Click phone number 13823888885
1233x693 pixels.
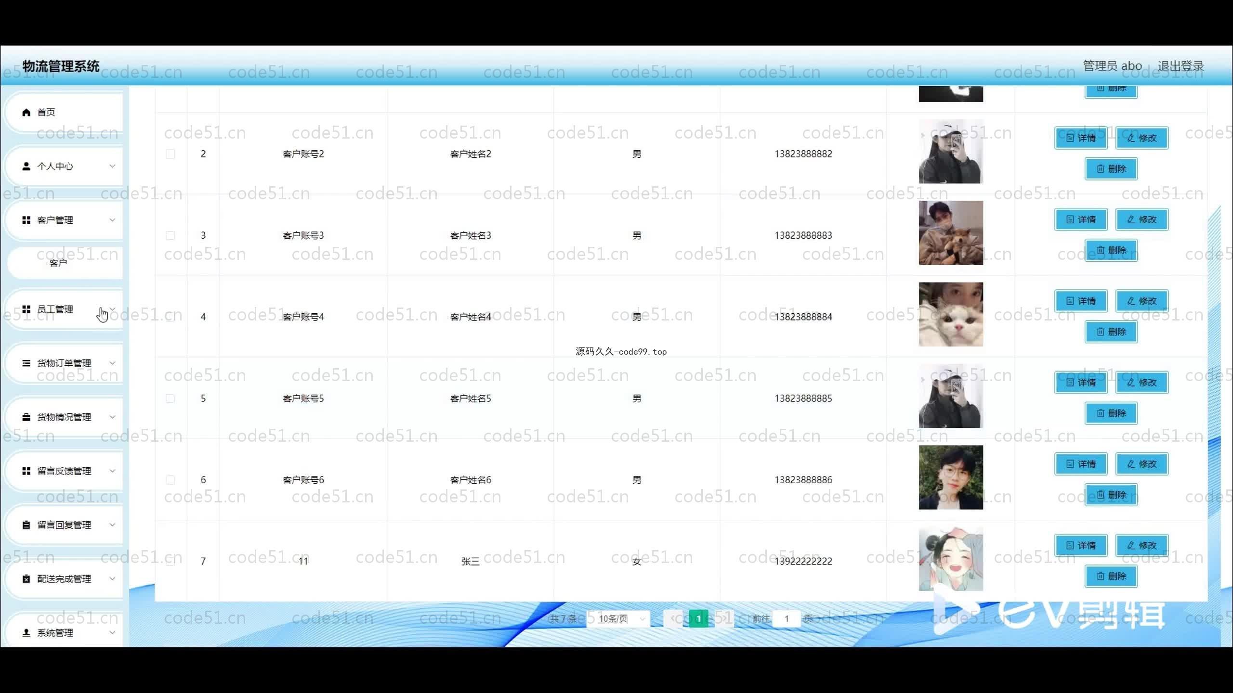point(803,398)
